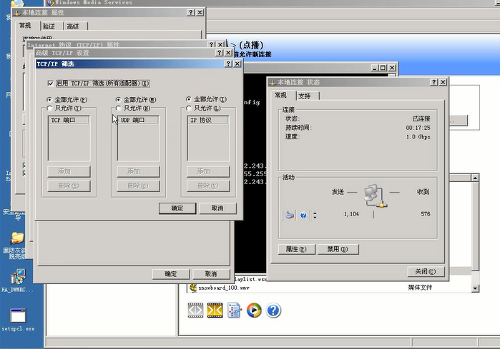
Task: Click 媒体文件 type cell in file list
Action: tap(420, 288)
